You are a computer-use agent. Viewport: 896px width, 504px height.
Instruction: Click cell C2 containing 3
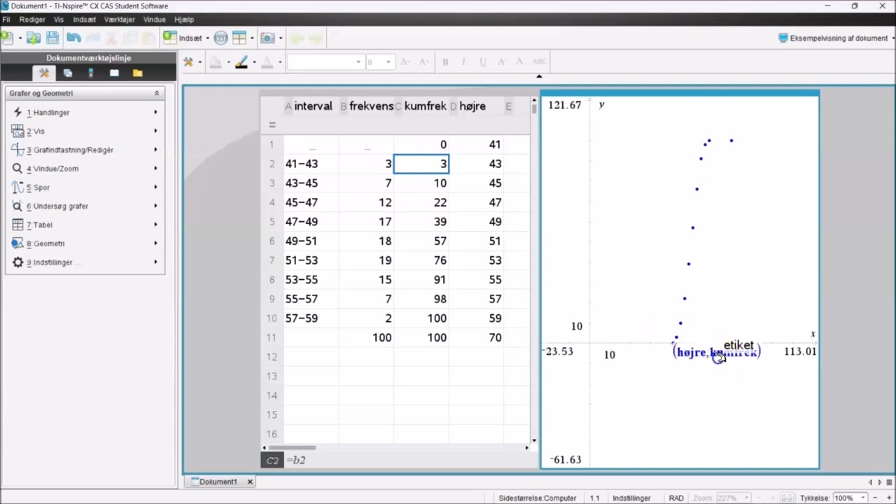pos(421,164)
